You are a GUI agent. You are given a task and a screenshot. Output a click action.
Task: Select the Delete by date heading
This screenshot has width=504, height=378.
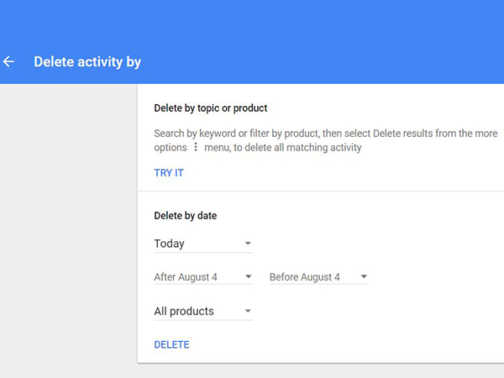point(186,216)
